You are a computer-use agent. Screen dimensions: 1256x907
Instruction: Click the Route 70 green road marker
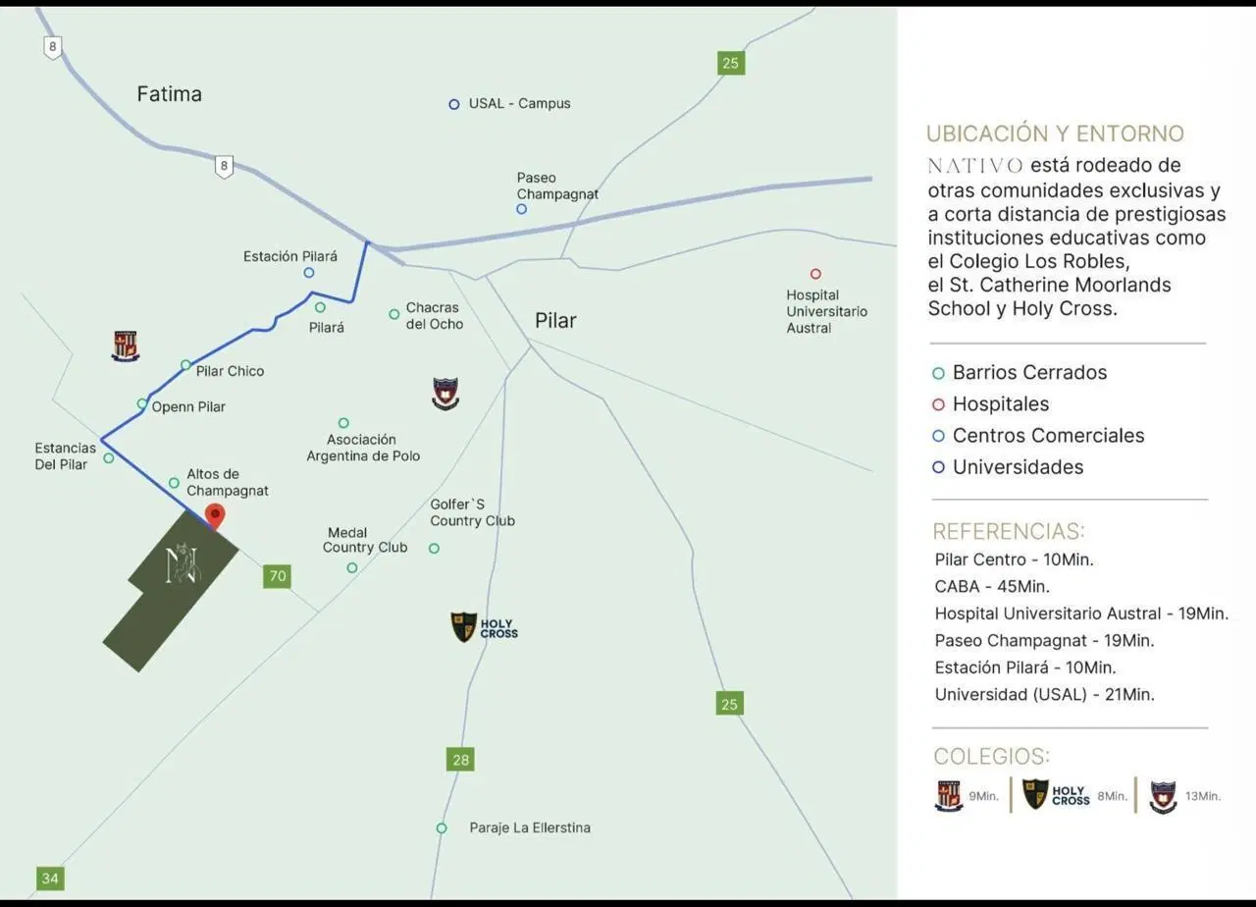coord(278,576)
